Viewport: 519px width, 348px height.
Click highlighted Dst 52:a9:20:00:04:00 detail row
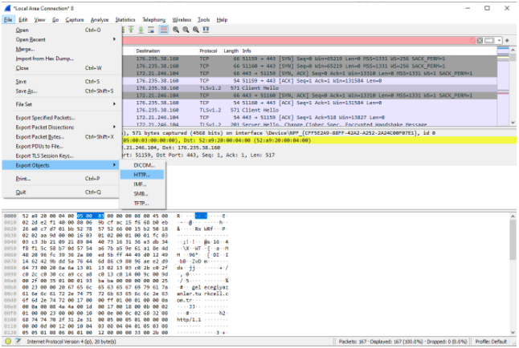coord(319,140)
